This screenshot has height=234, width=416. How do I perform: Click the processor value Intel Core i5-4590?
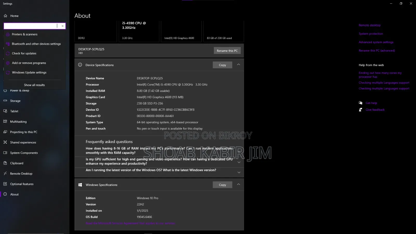172,84
